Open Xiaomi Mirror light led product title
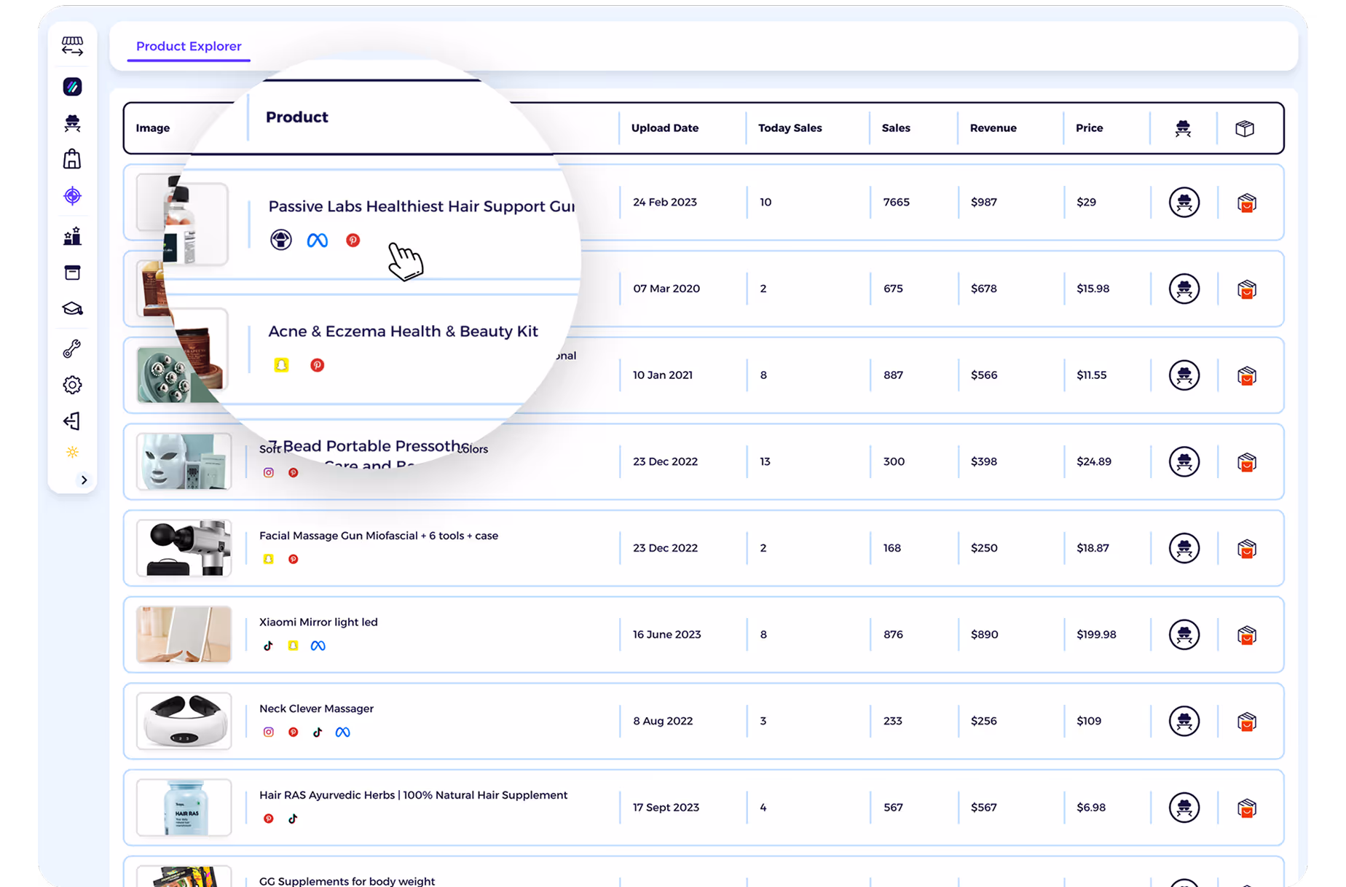Screen dimensions: 1346x887 coord(318,622)
